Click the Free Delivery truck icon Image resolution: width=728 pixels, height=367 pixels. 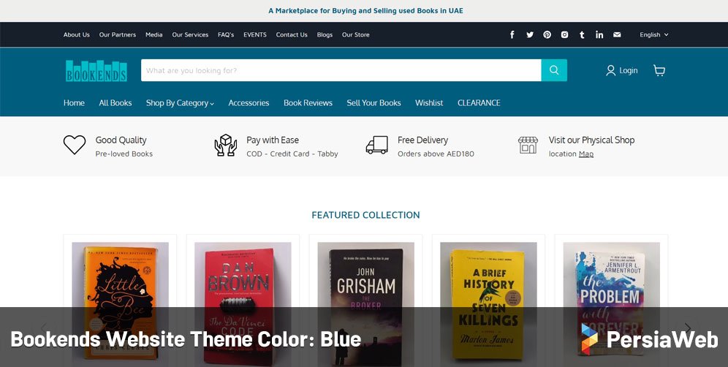click(376, 145)
